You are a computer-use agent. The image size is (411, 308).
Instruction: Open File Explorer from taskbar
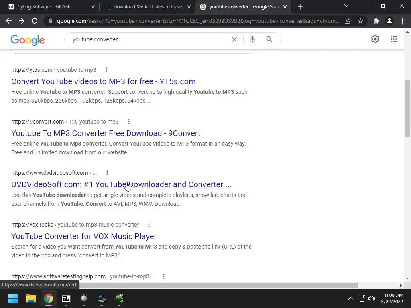point(31,298)
